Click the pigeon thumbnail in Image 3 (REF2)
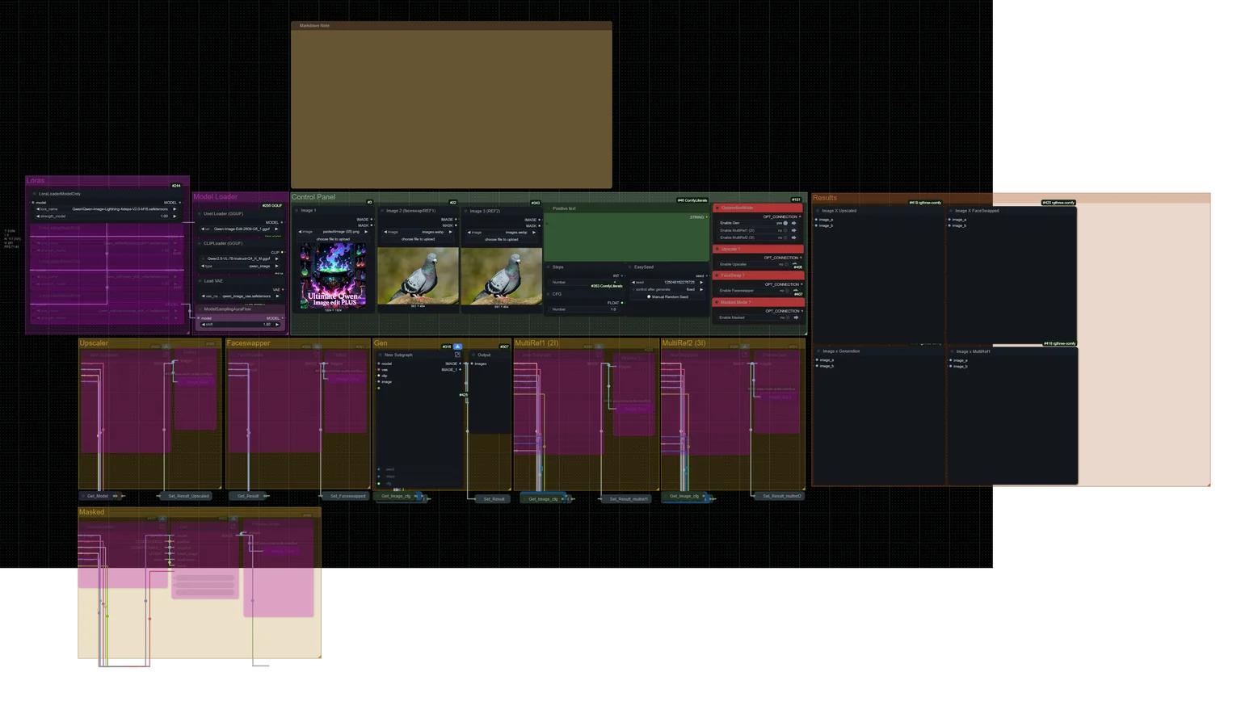 (502, 275)
